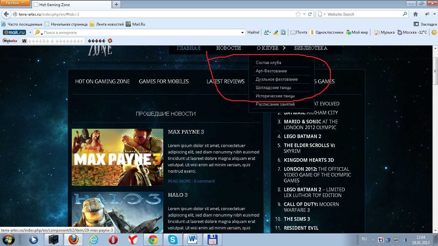Viewport: 438px width, 246px height.
Task: Open Yandex browser taskbar icon
Action: coord(133,240)
